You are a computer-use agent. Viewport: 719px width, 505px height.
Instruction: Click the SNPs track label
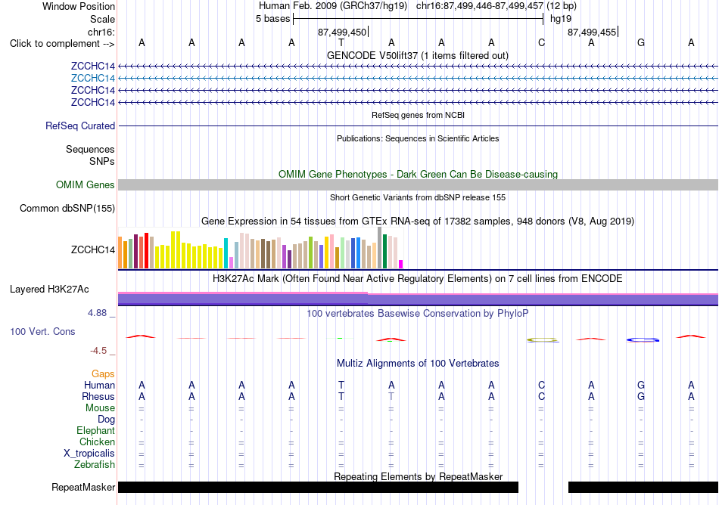102,161
